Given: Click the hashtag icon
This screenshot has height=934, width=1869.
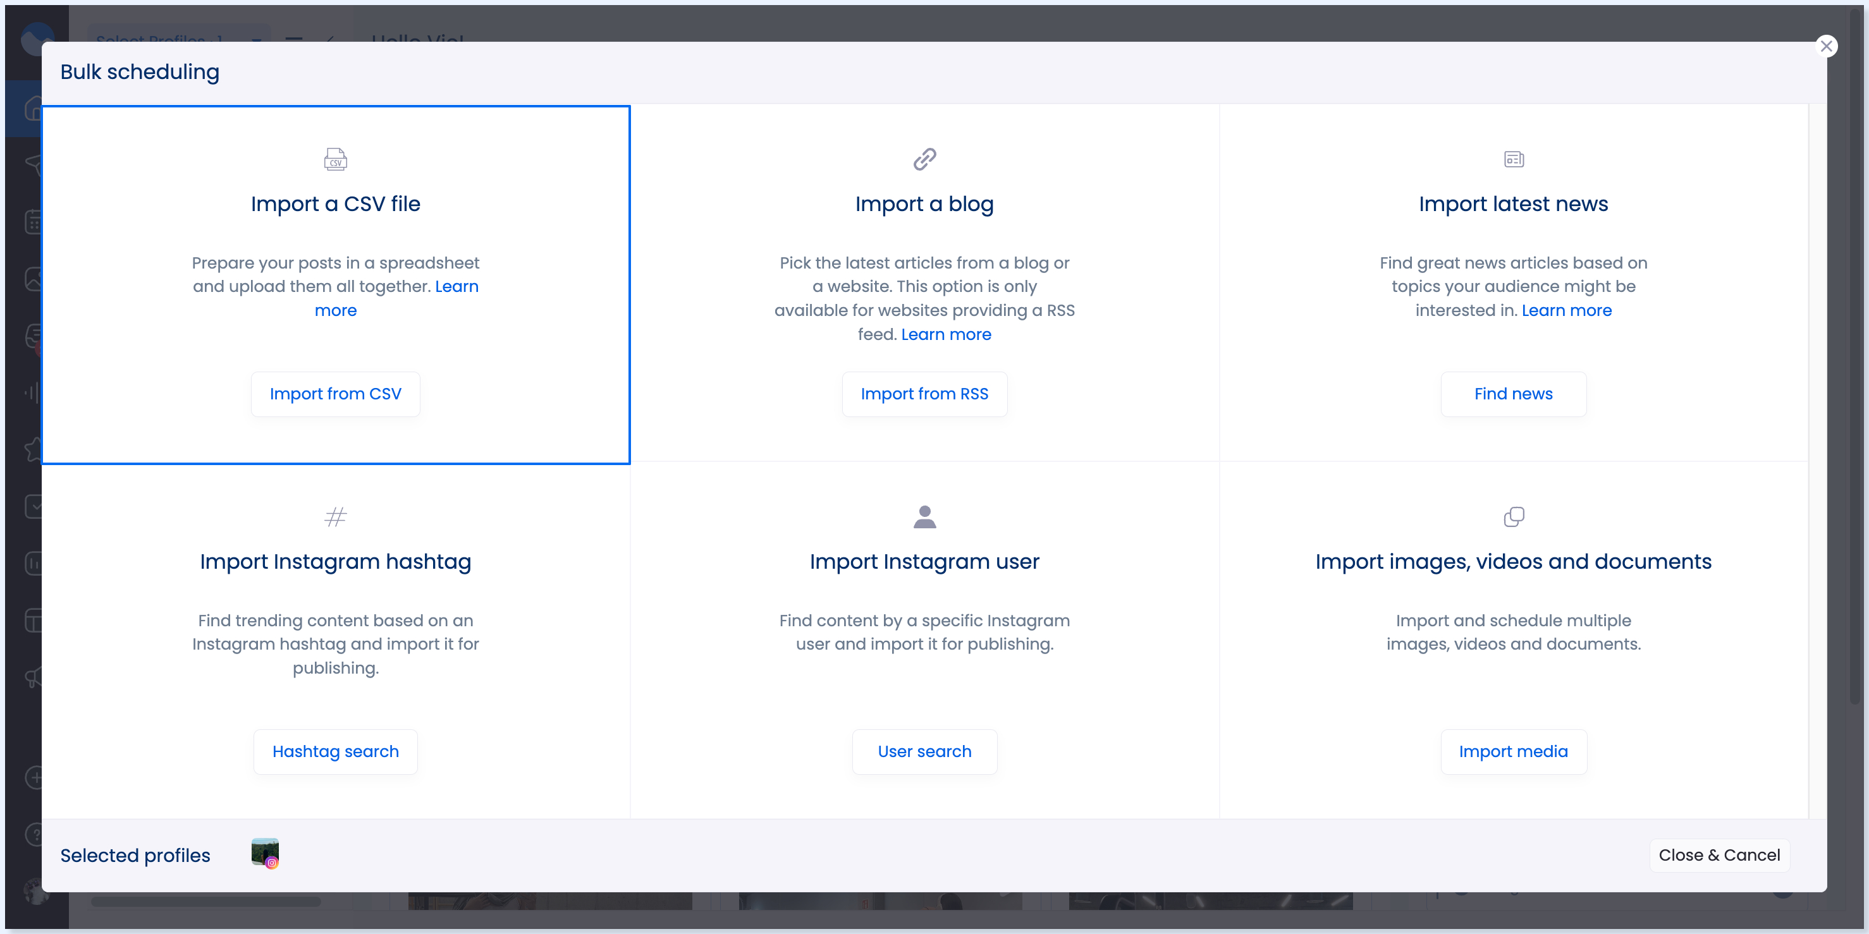Looking at the screenshot, I should pyautogui.click(x=335, y=517).
